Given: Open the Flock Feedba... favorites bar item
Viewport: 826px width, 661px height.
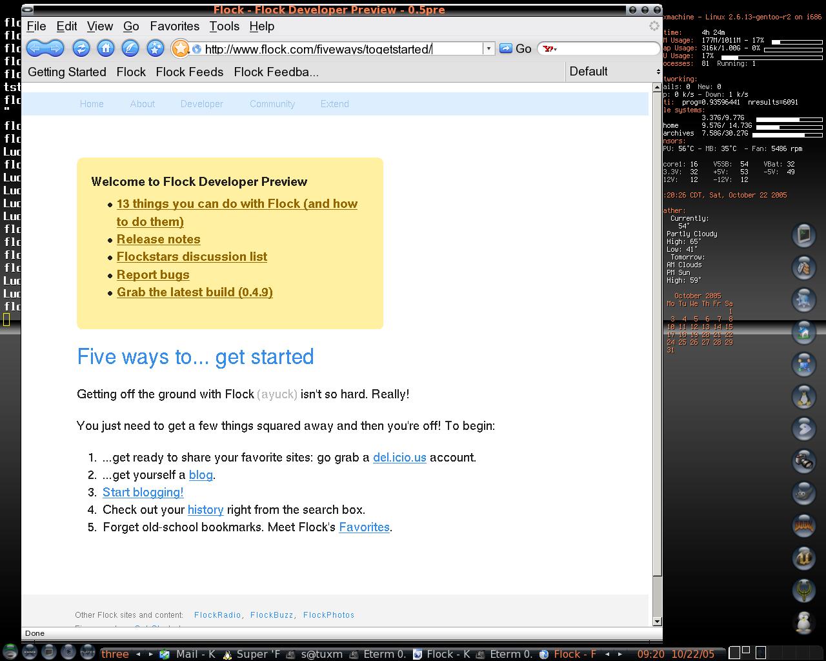Looking at the screenshot, I should [276, 72].
